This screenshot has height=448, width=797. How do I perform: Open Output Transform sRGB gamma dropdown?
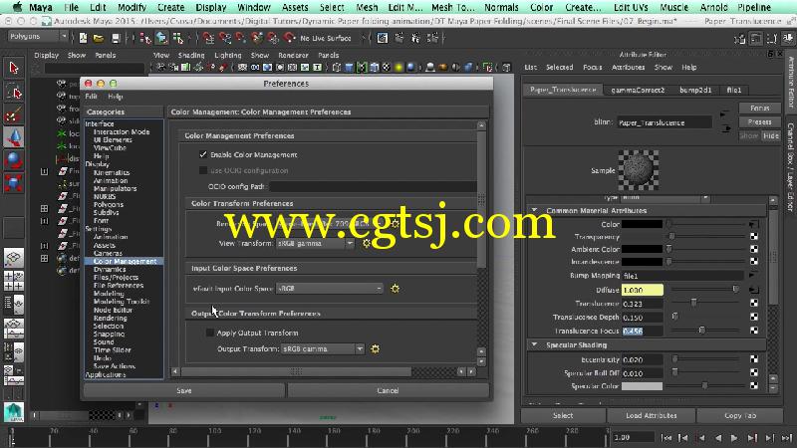point(323,349)
